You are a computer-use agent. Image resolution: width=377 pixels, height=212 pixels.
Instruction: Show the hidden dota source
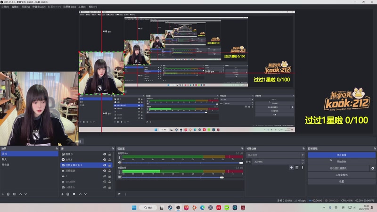click(105, 182)
